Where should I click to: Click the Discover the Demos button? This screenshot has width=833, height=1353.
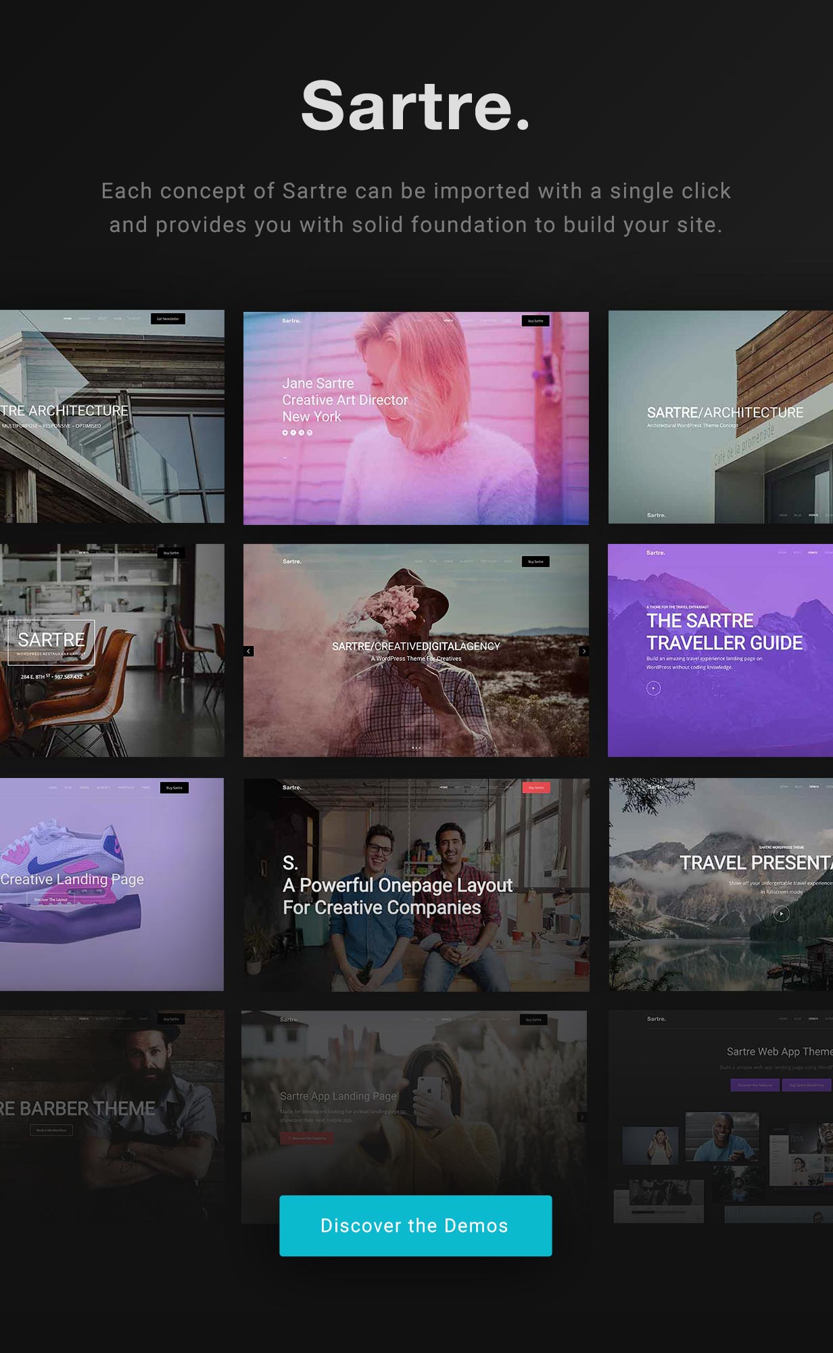(415, 1226)
